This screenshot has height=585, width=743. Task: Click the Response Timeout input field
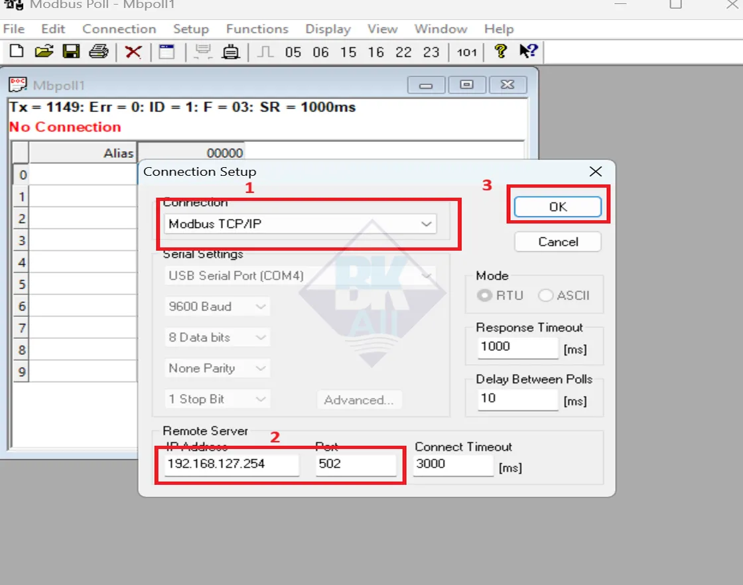(517, 347)
